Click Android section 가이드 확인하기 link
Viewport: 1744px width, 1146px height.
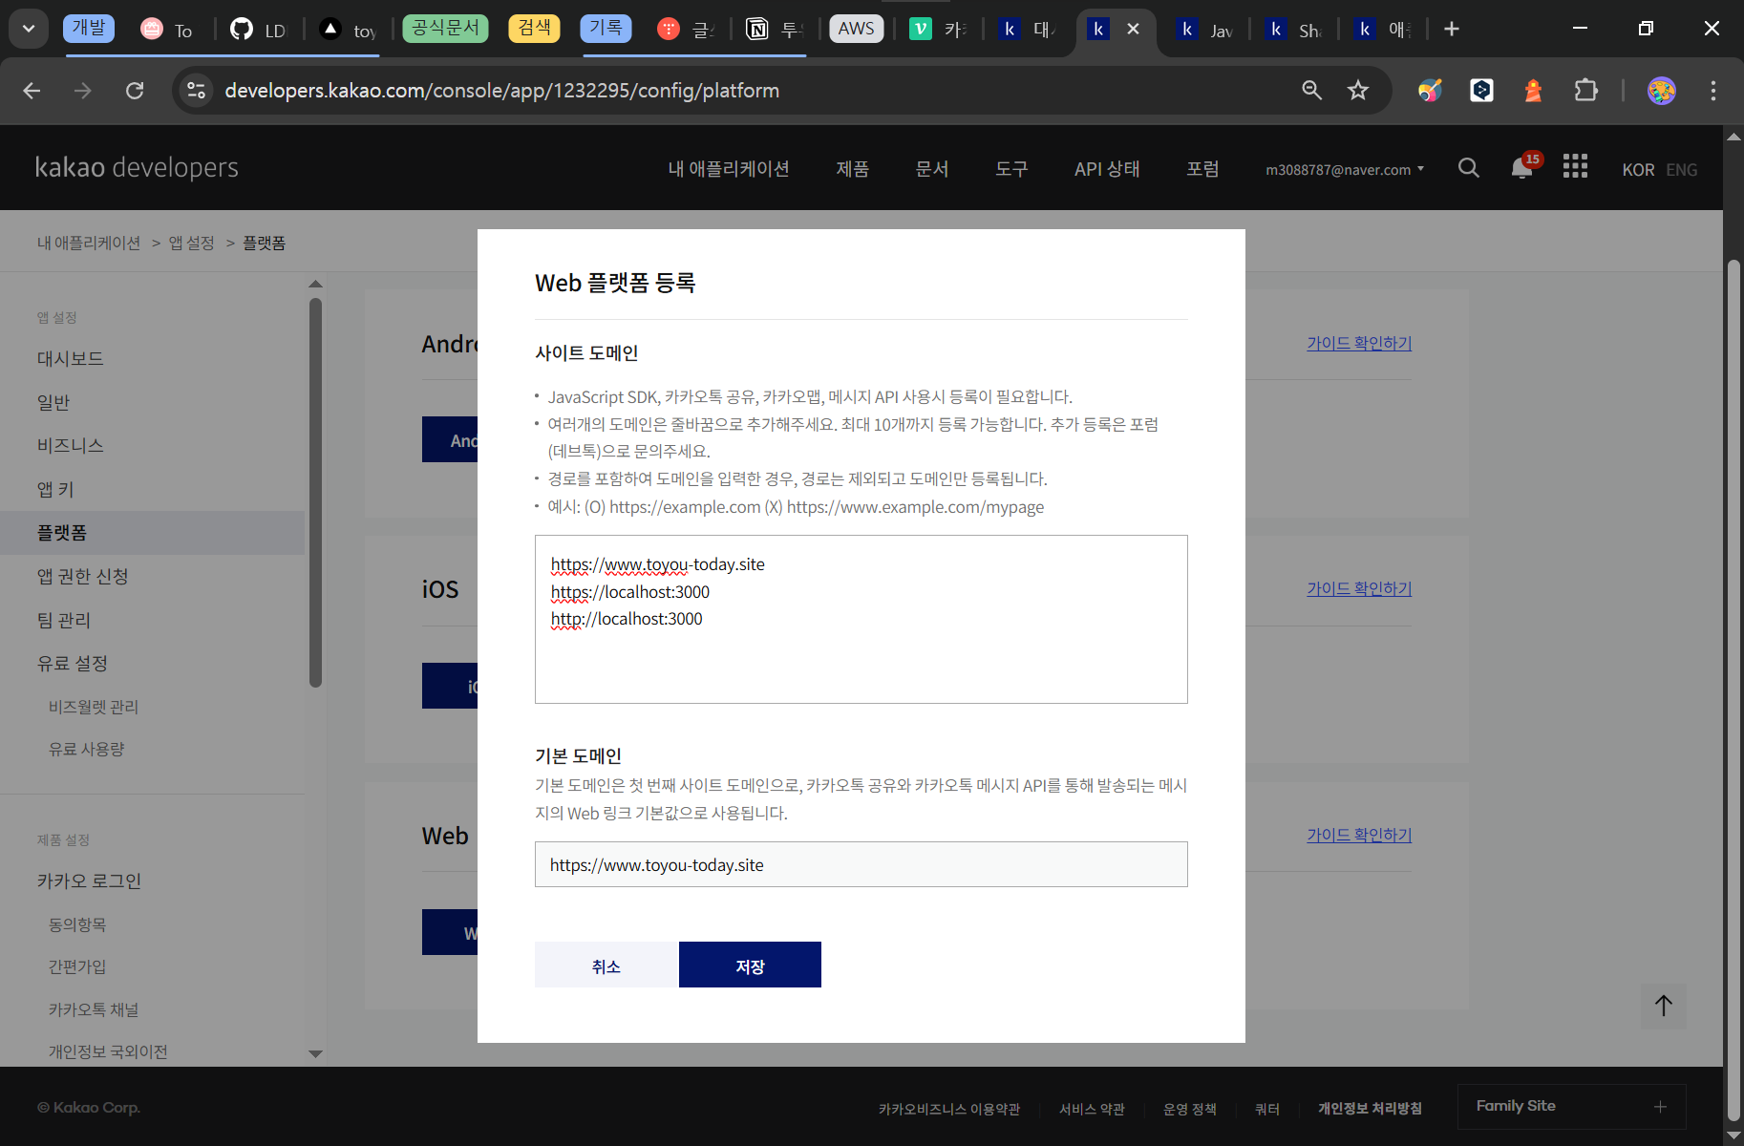pyautogui.click(x=1359, y=344)
